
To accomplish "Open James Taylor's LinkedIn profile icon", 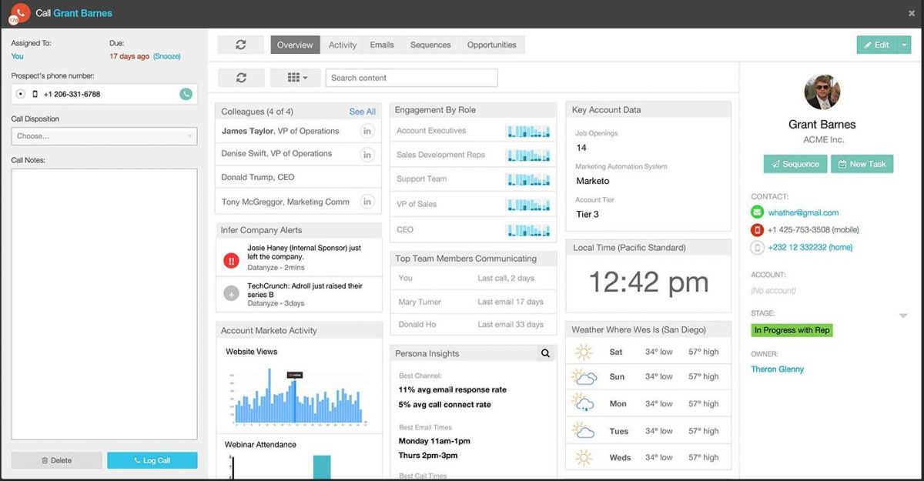I will [x=367, y=131].
